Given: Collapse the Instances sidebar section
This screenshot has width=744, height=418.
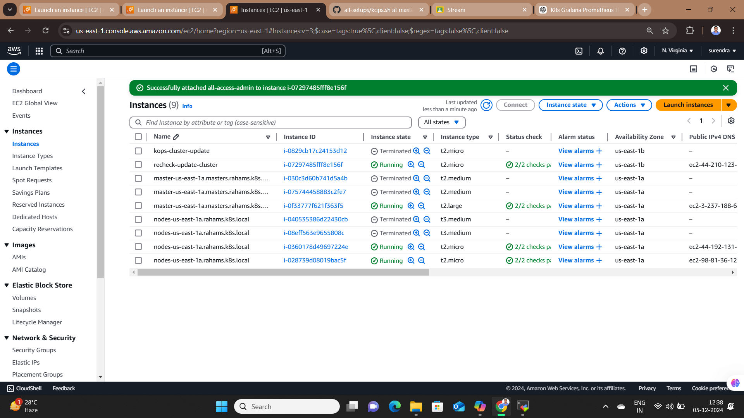Looking at the screenshot, I should tap(7, 132).
